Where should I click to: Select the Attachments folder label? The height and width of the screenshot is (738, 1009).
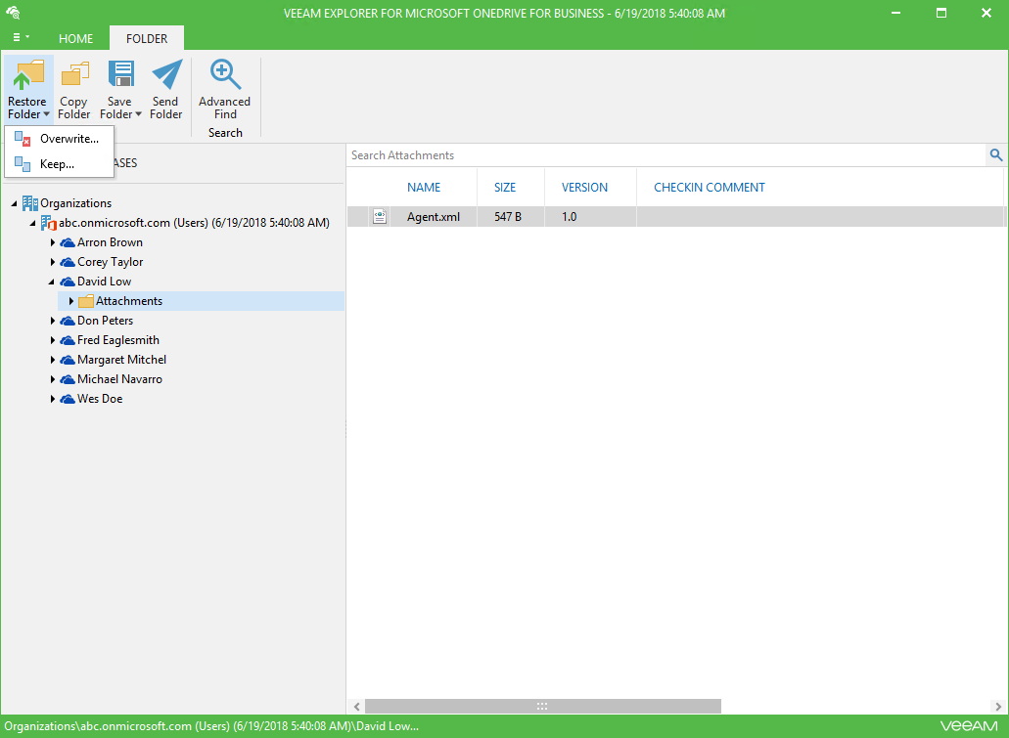[129, 301]
